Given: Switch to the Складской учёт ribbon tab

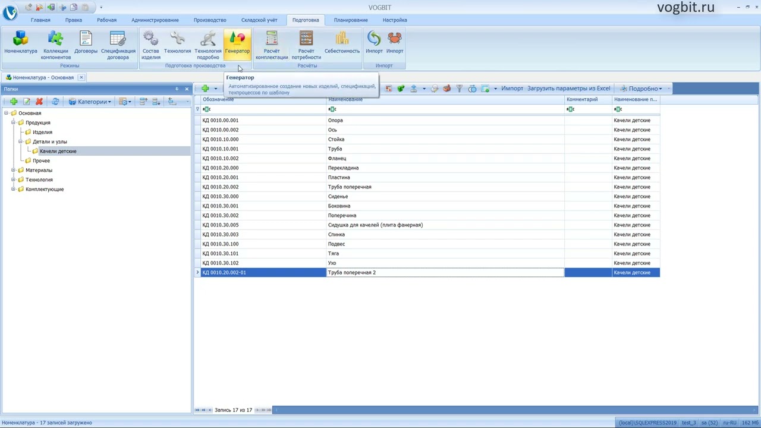Looking at the screenshot, I should coord(259,20).
